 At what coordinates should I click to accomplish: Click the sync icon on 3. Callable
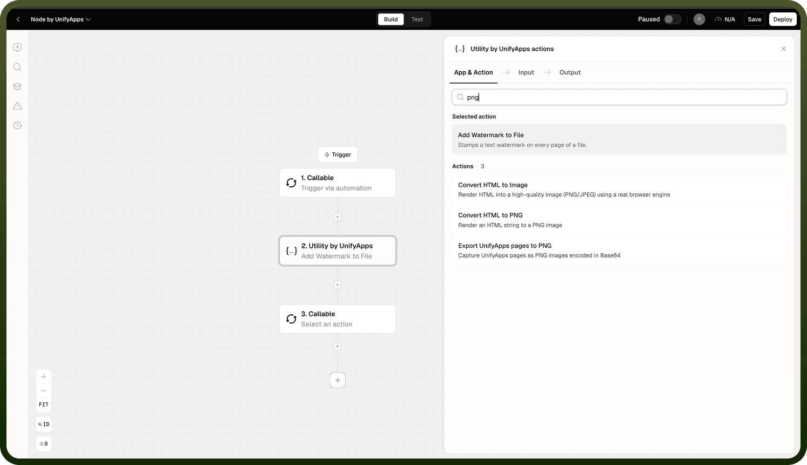pyautogui.click(x=291, y=319)
